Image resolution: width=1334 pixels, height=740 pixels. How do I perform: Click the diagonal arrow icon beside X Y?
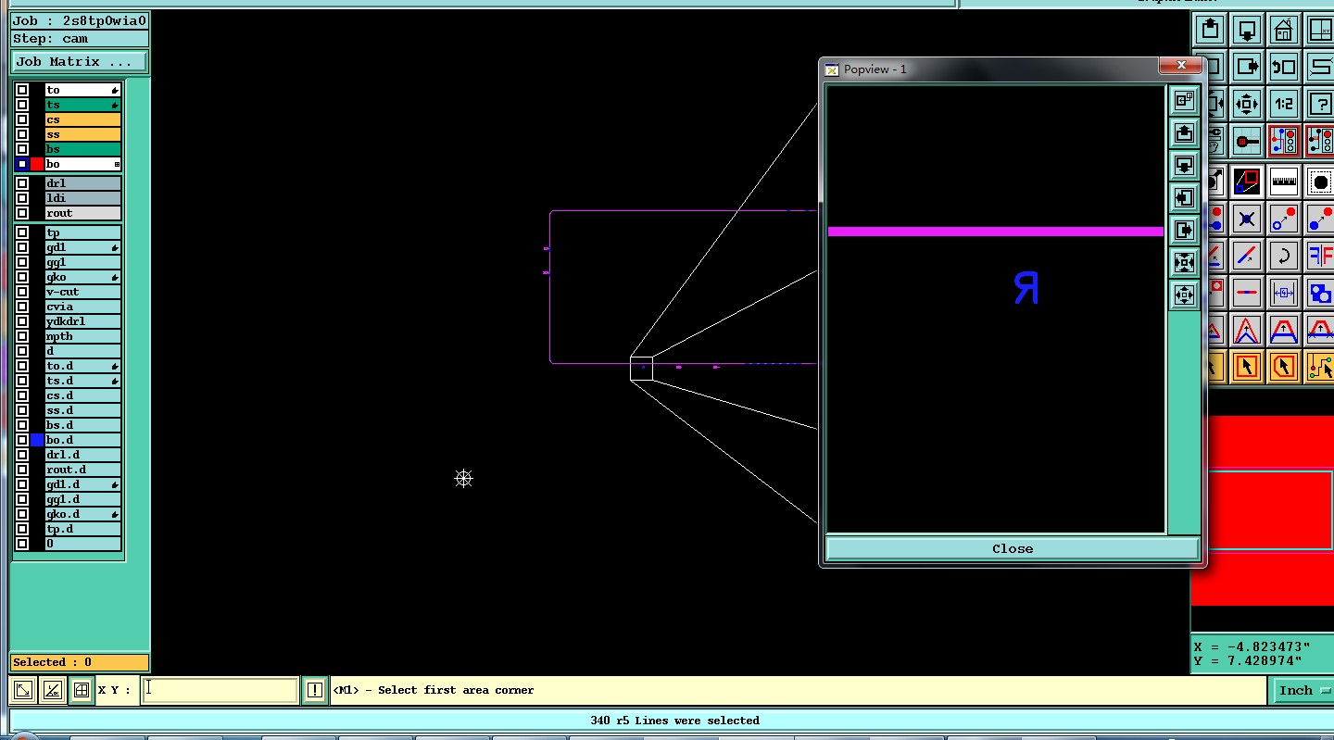pos(23,690)
